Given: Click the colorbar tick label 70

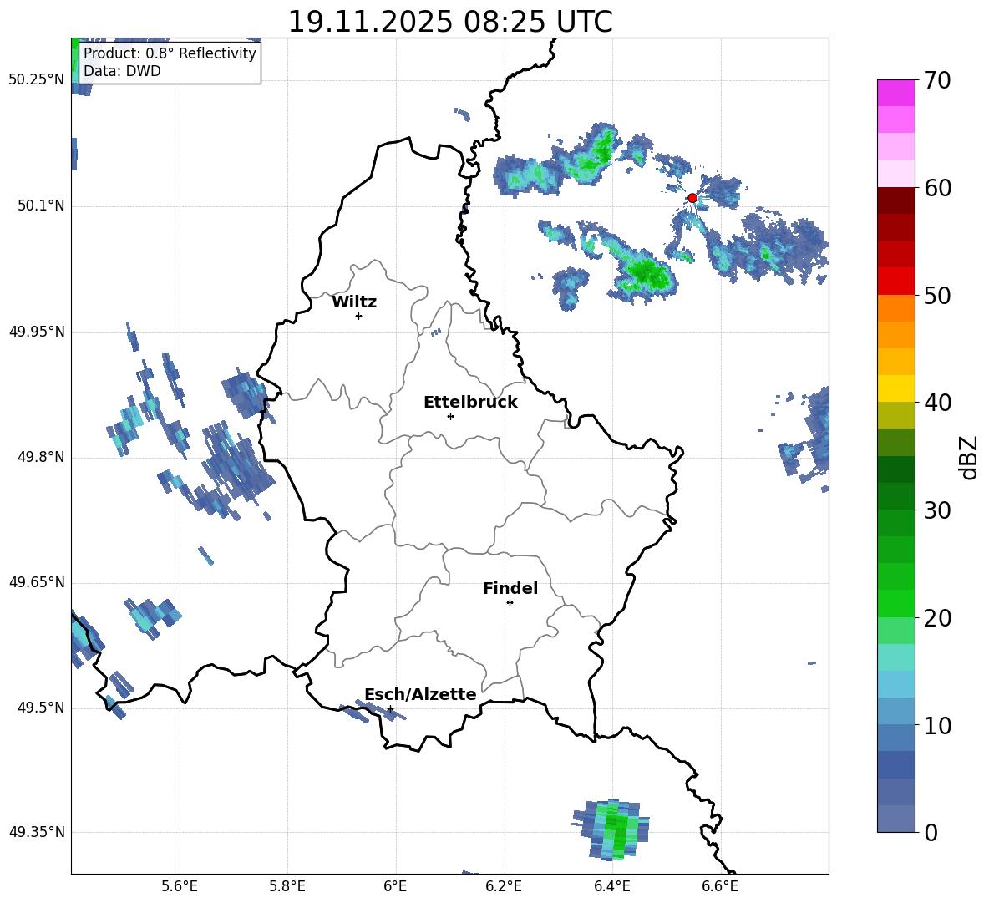Looking at the screenshot, I should [937, 81].
